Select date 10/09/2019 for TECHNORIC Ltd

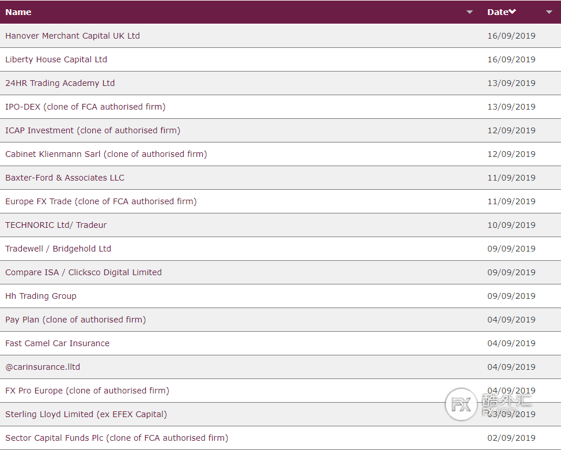pyautogui.click(x=511, y=225)
